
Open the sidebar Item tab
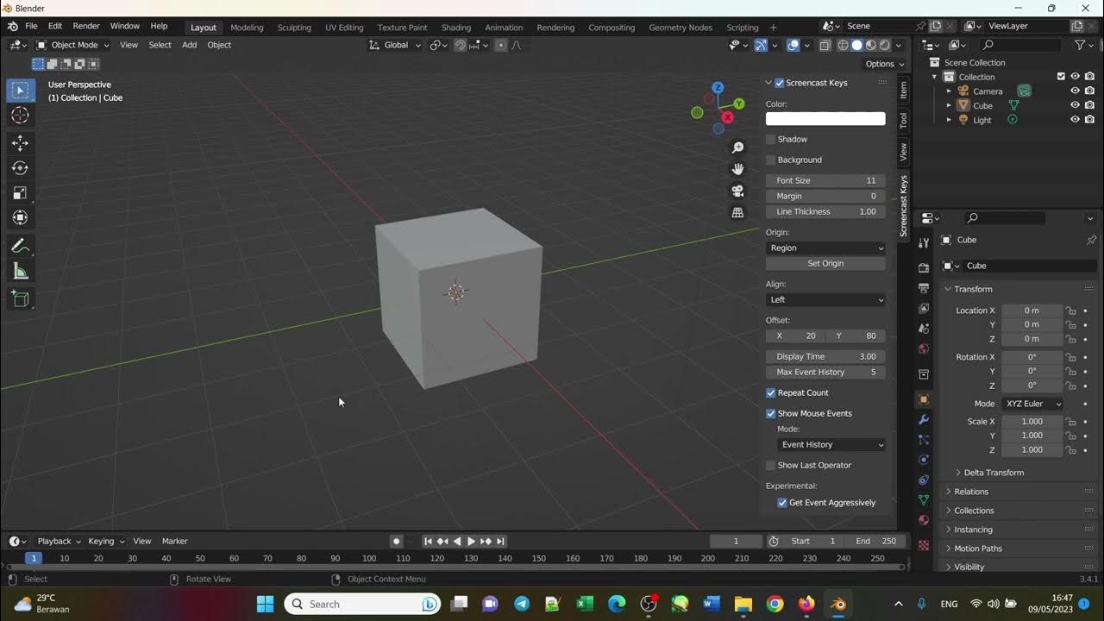(x=903, y=90)
